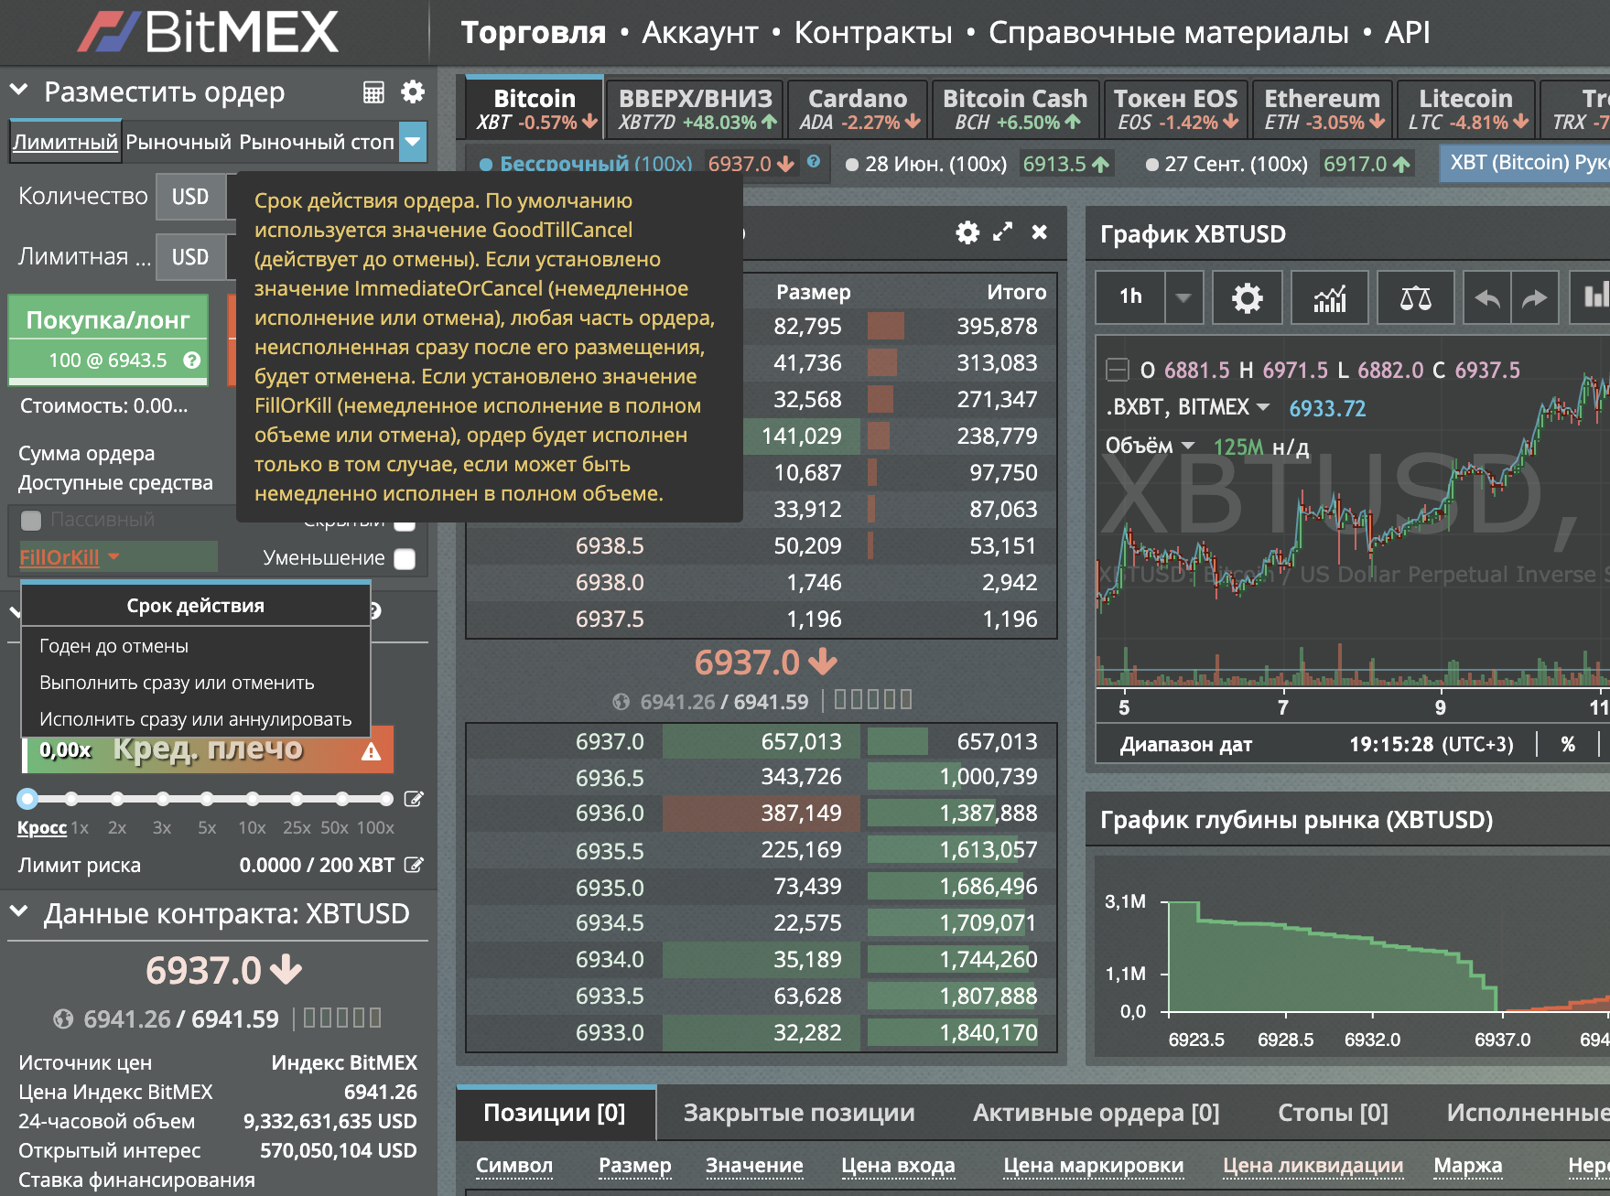
Task: Close the order book panel
Action: pyautogui.click(x=1040, y=232)
